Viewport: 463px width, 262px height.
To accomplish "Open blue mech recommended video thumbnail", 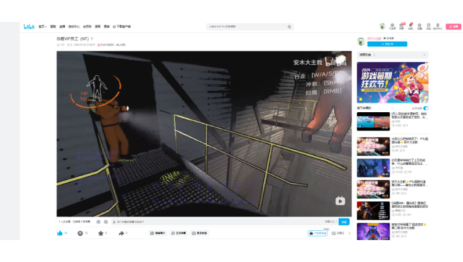I will tap(373, 168).
